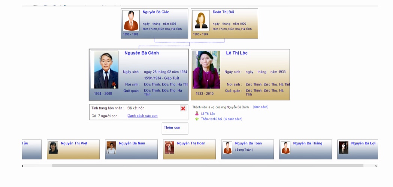This screenshot has height=187, width=393.
Task: Click birth date ngày 28 tháng 02 năm 1934
Action: [x=166, y=72]
